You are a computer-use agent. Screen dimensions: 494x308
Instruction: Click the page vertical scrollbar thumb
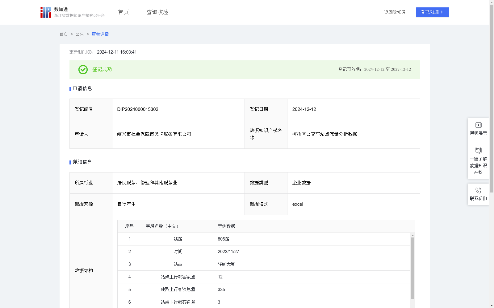click(492, 99)
